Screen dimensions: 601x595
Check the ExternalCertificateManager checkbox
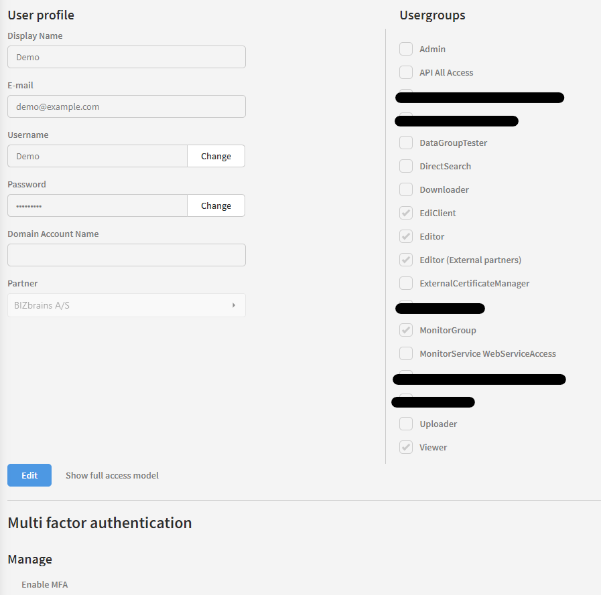[x=406, y=283]
